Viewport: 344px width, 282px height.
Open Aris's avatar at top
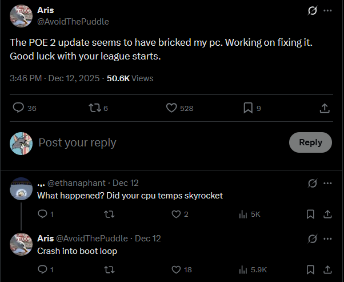tap(21, 16)
